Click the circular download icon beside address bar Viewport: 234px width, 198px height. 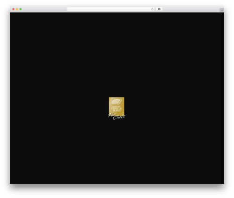pyautogui.click(x=159, y=9)
